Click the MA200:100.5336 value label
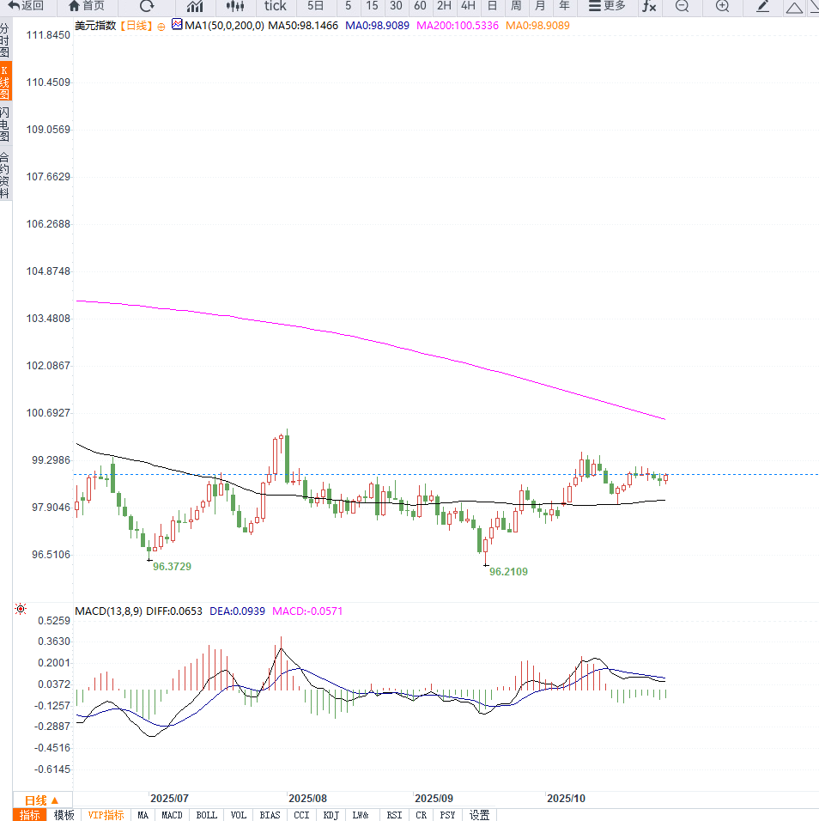 [458, 25]
